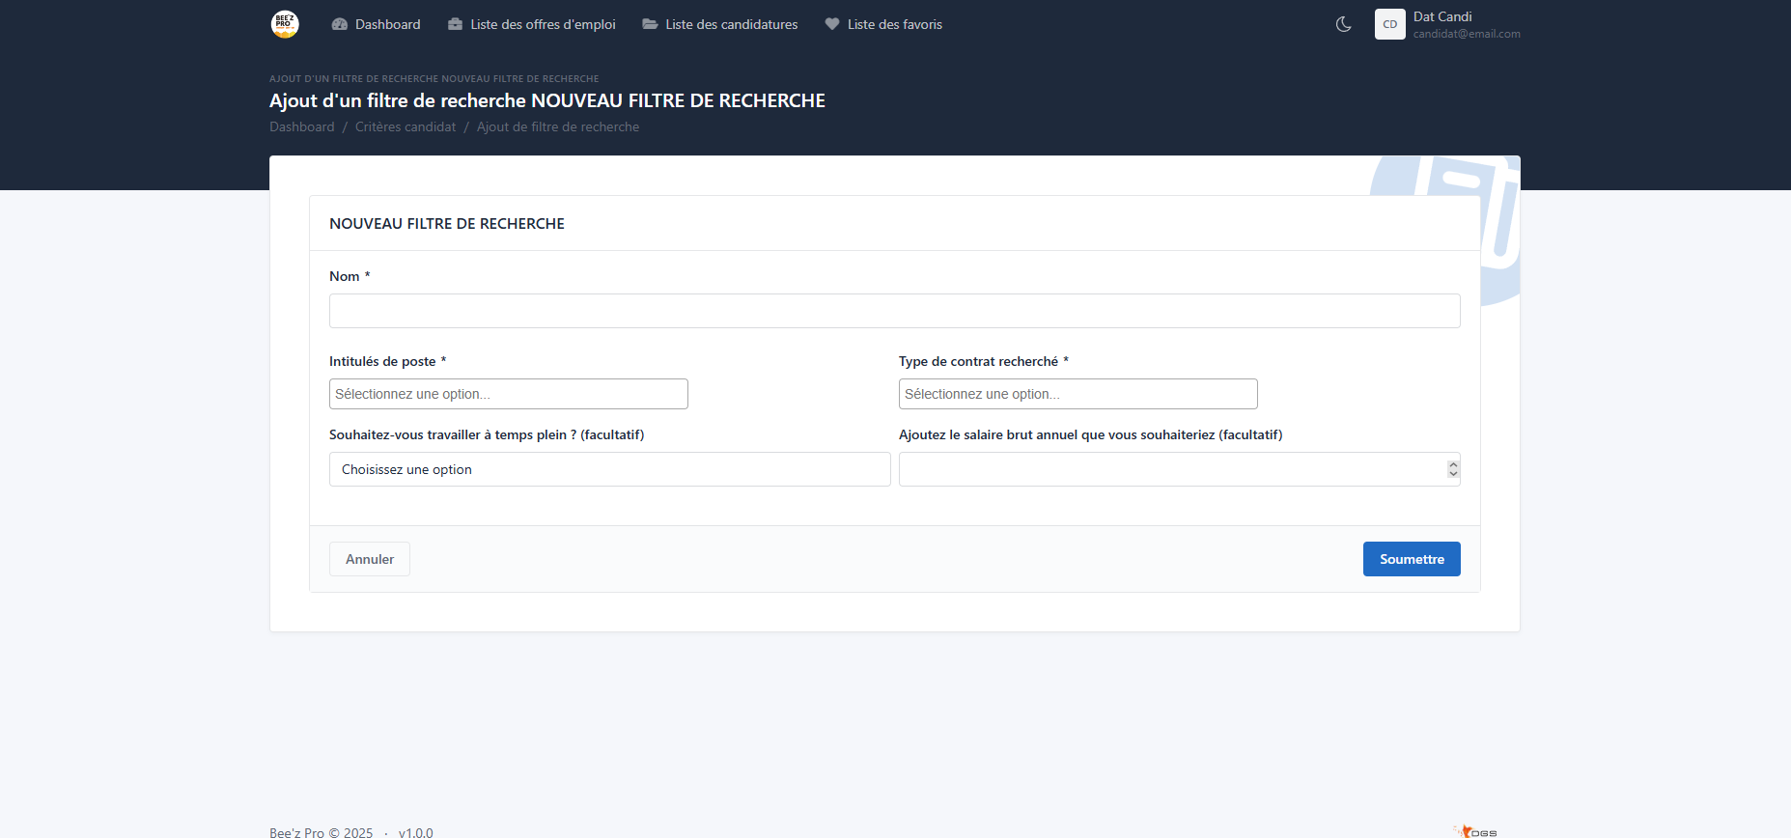1791x838 pixels.
Task: Focus the annual gross salary field
Action: tap(1170, 469)
